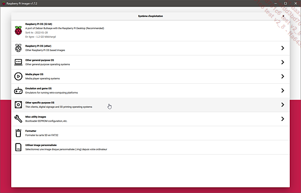The image size is (301, 193).
Task: Click the play-circle icon for Media player OS
Action: pos(18,76)
